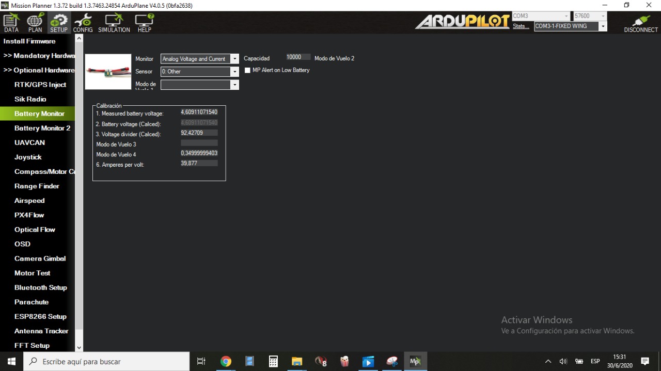Click the CONFIG tuning icon
The height and width of the screenshot is (371, 661).
[83, 23]
